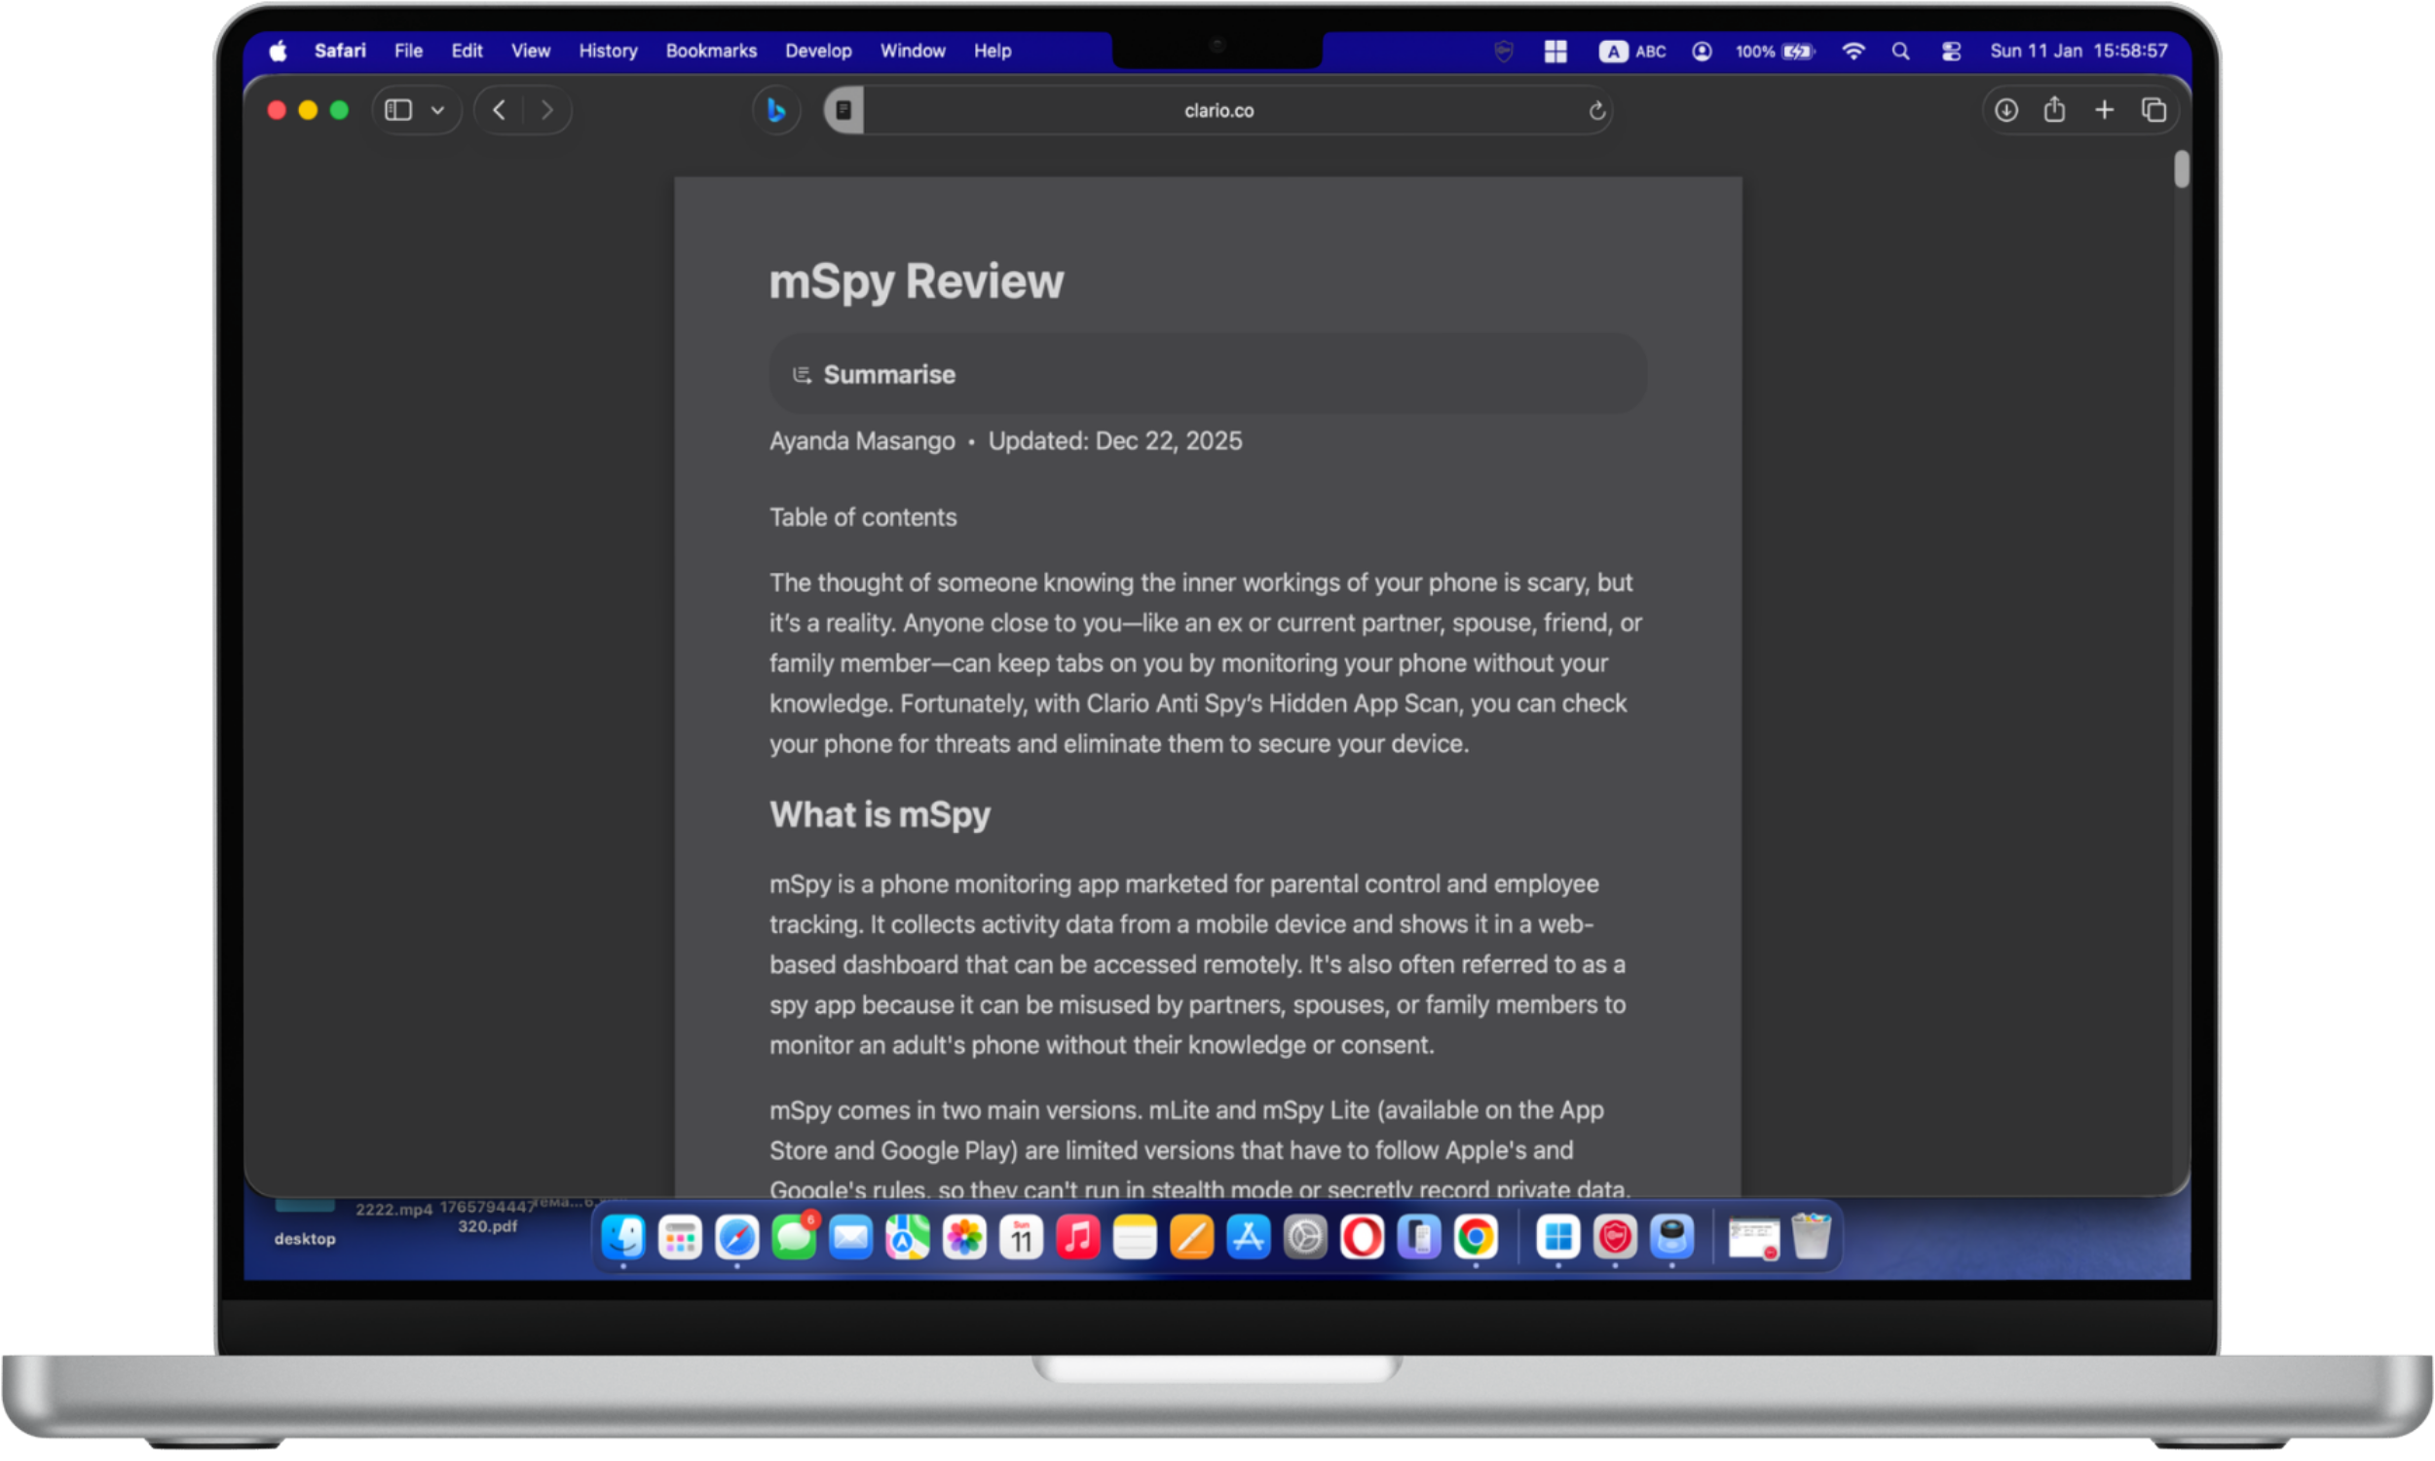This screenshot has width=2435, height=1461.
Task: Launch Opera browser from the Dock
Action: [x=1364, y=1238]
